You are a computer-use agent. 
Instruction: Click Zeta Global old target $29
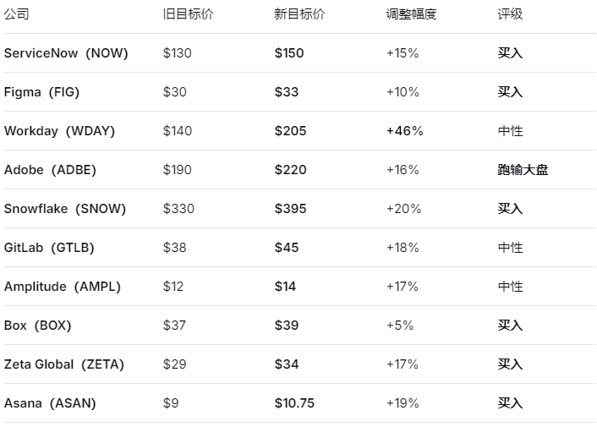pyautogui.click(x=175, y=364)
